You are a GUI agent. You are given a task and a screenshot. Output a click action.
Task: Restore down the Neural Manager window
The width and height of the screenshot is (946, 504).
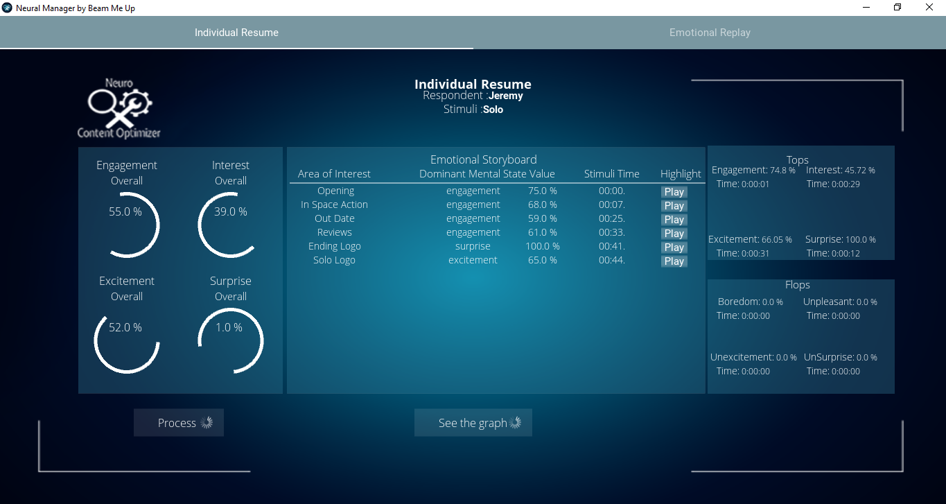point(897,7)
